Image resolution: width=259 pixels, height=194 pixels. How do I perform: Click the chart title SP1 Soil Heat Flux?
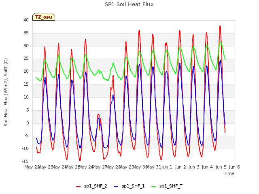129,4
